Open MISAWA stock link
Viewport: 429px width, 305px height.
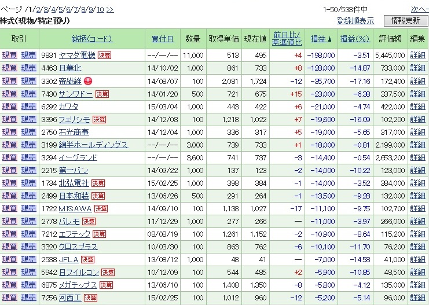click(75, 208)
